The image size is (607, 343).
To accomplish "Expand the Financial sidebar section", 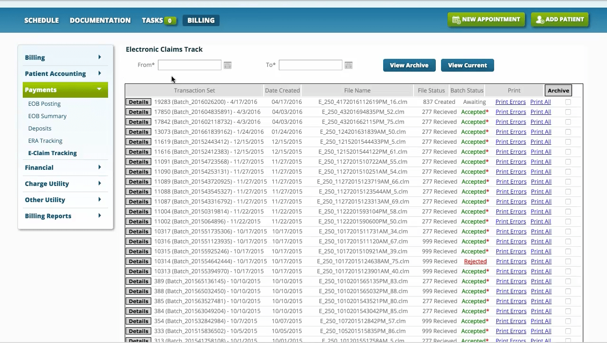I will pyautogui.click(x=65, y=167).
